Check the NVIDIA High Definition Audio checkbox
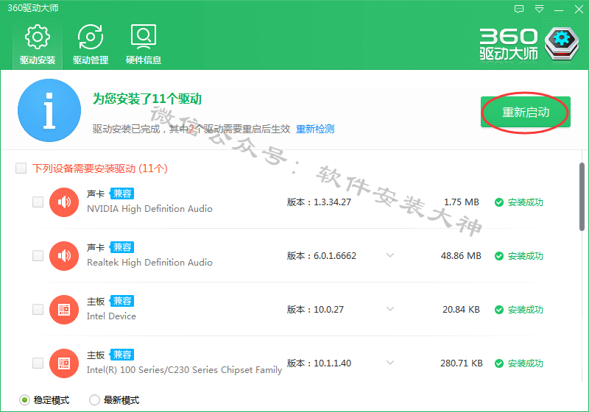The height and width of the screenshot is (412, 589). [38, 202]
